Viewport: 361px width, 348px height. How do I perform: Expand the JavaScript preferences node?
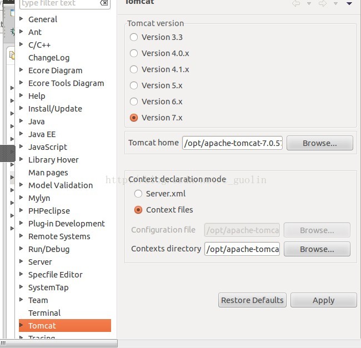(x=21, y=147)
